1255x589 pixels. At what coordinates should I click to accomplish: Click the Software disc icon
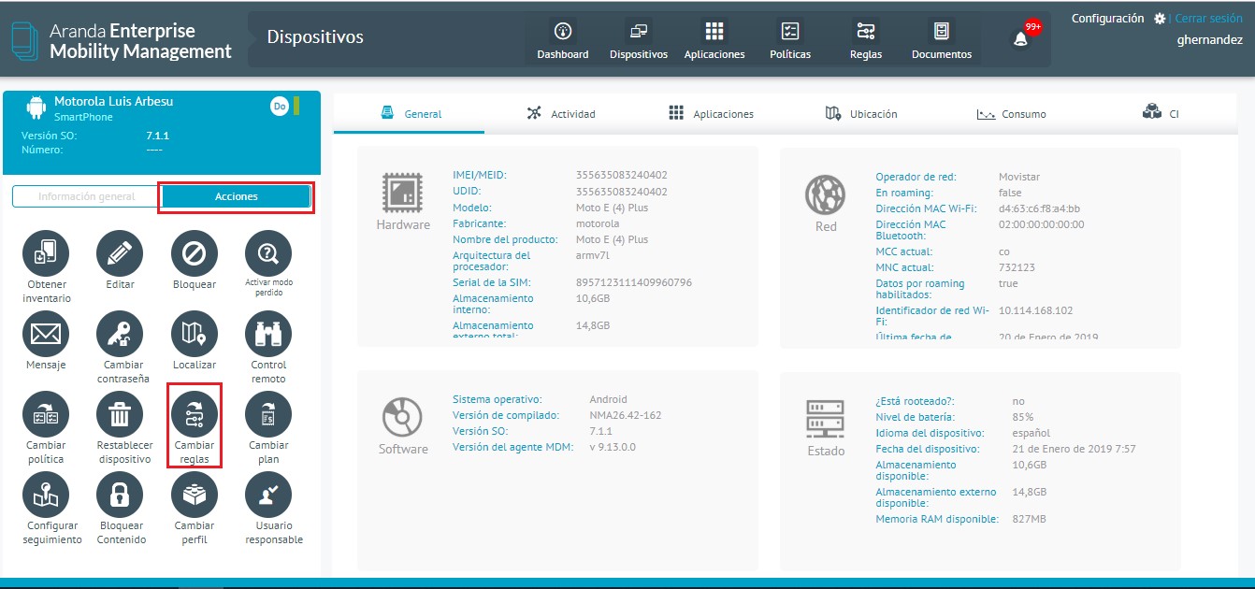pyautogui.click(x=403, y=417)
